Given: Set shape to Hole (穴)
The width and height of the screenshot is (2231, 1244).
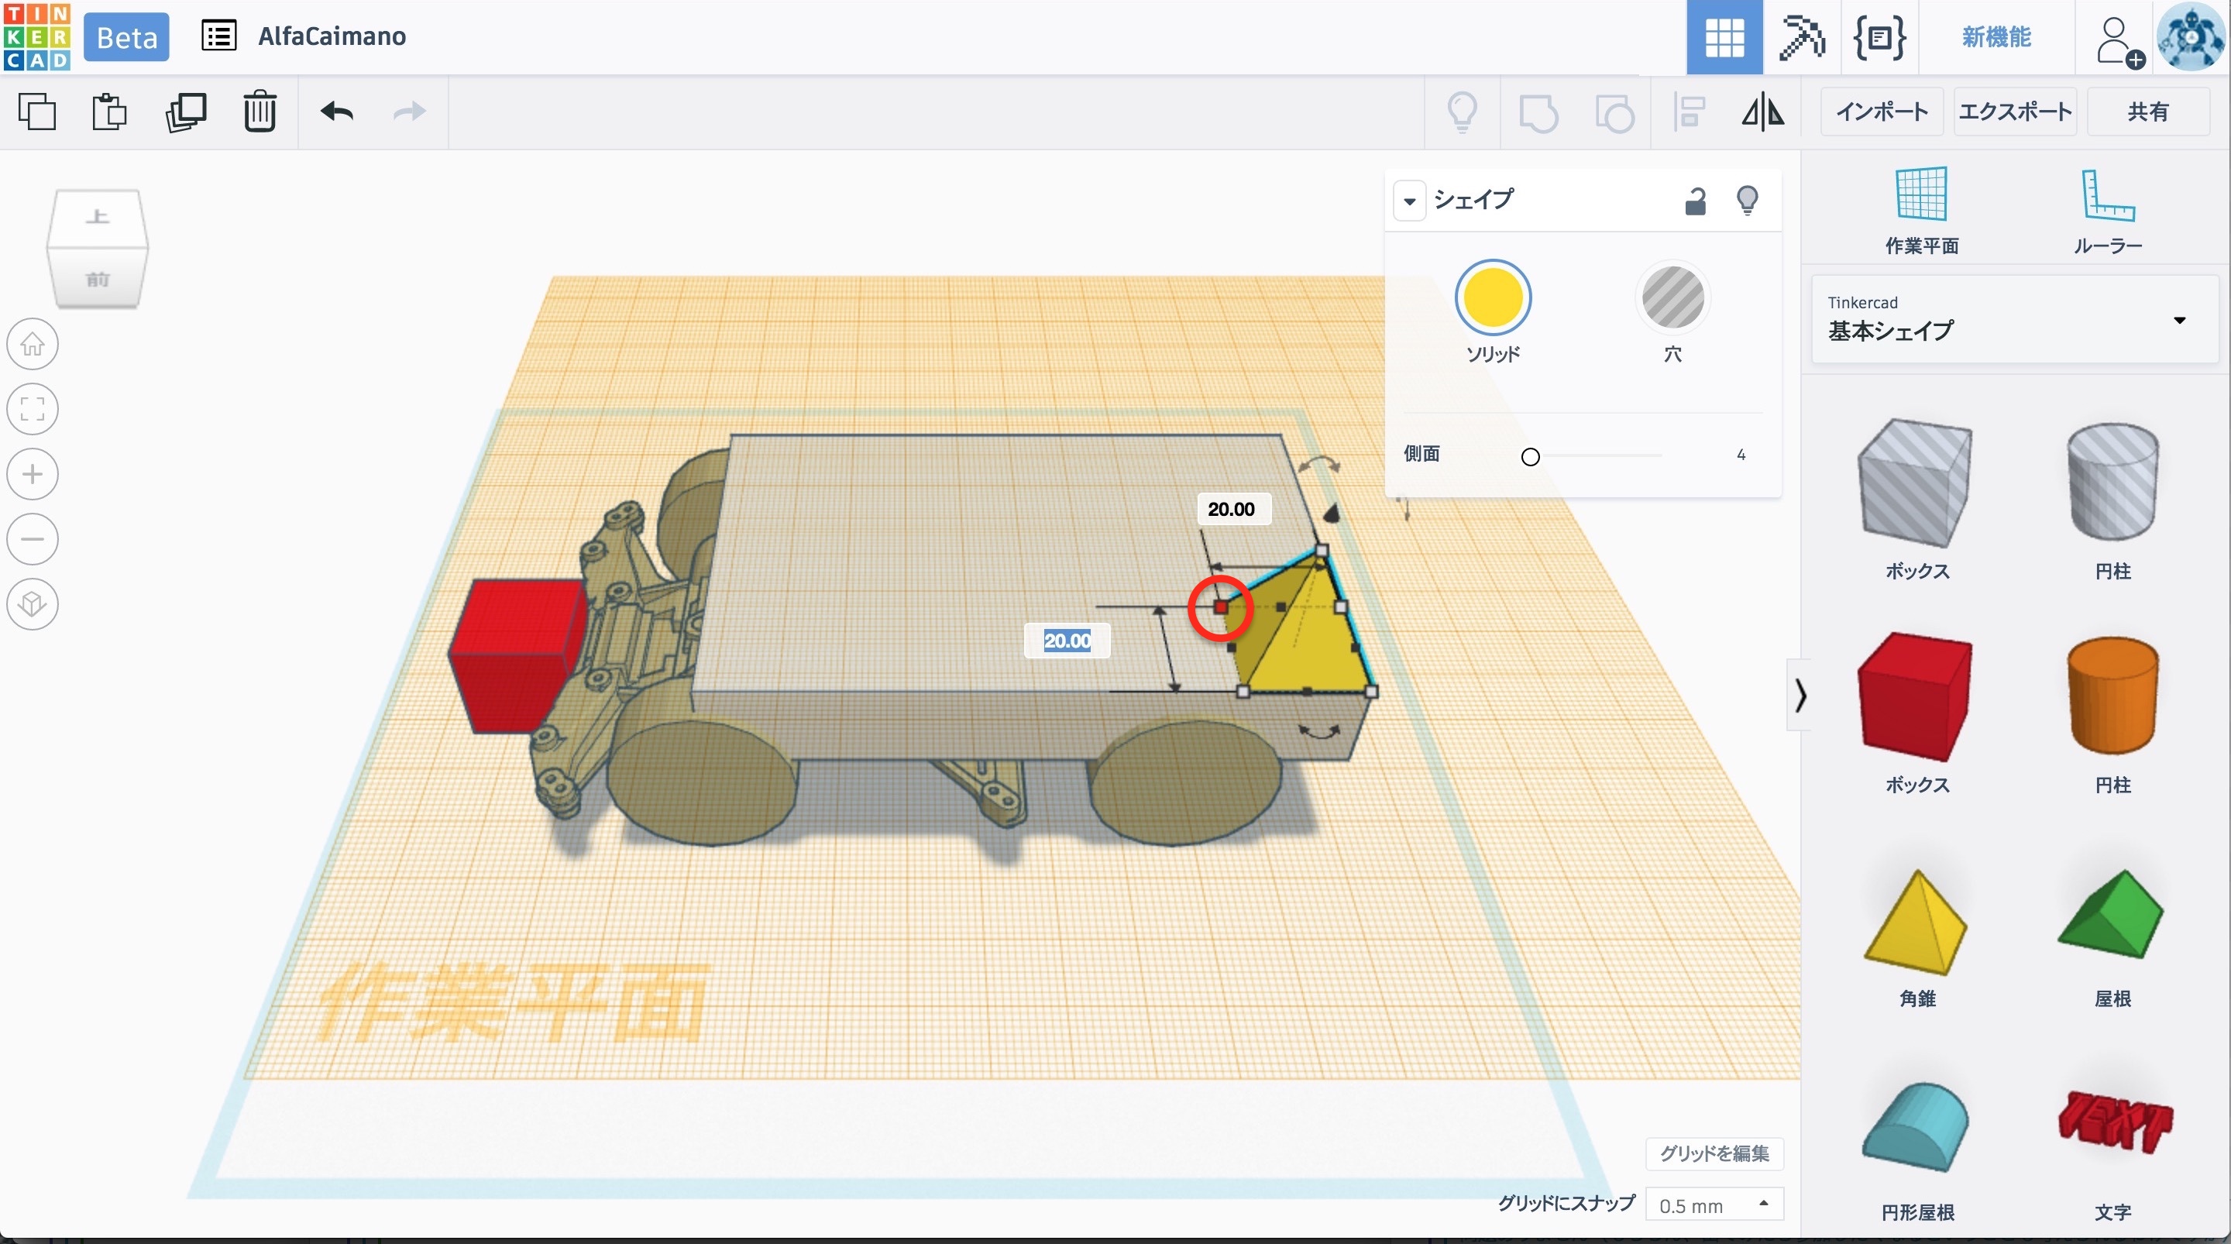Looking at the screenshot, I should (1672, 298).
